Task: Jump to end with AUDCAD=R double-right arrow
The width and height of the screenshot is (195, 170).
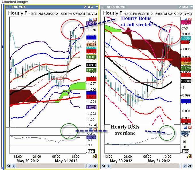Action: click(190, 166)
